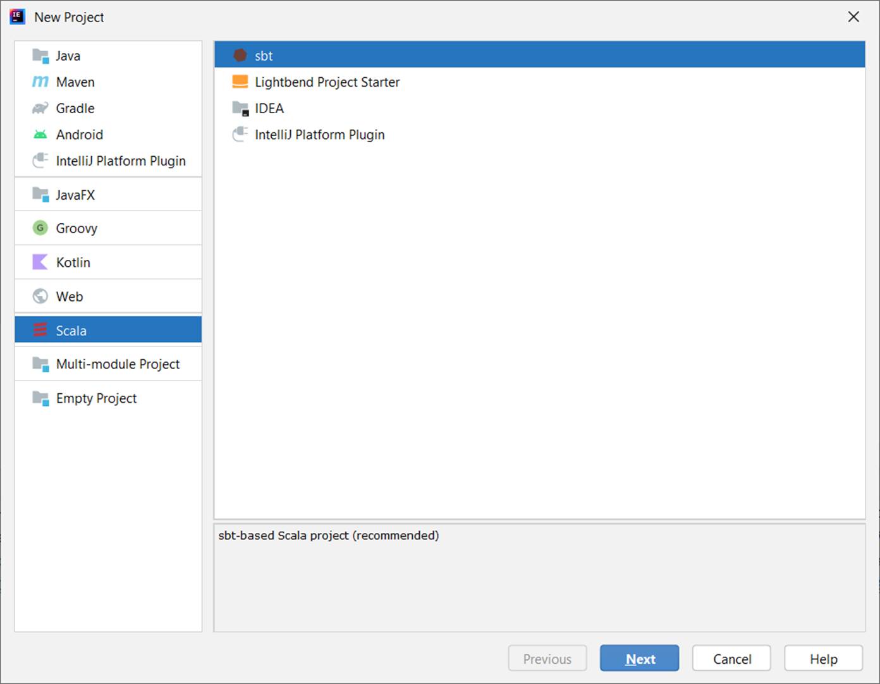Click the green Android robot icon
Screen dimensions: 880x684
pyautogui.click(x=39, y=134)
